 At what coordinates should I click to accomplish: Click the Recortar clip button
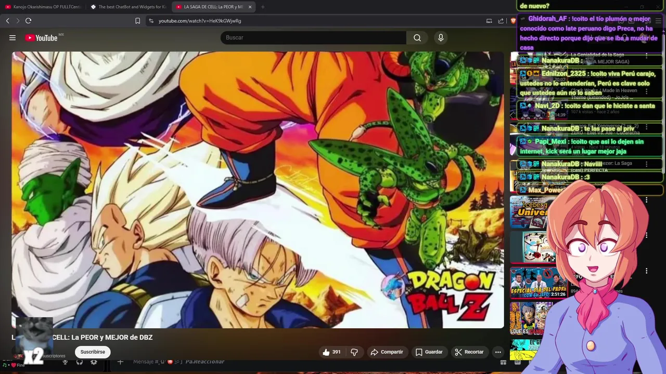coord(469,352)
